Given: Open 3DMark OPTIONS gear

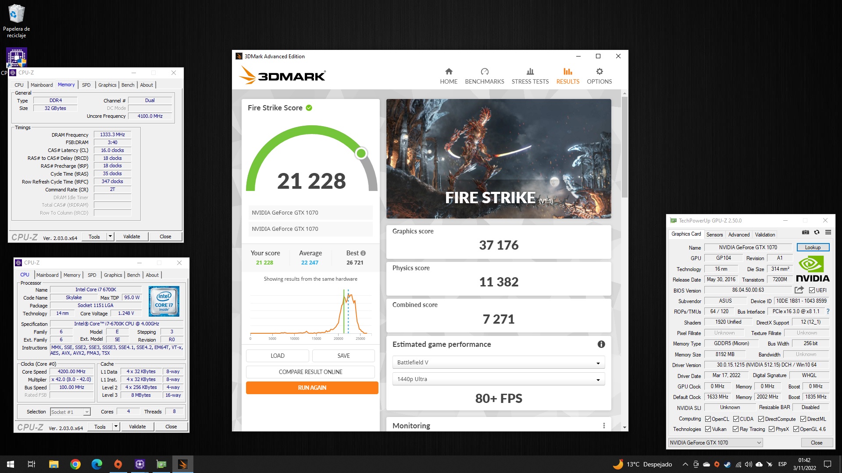Looking at the screenshot, I should pyautogui.click(x=599, y=76).
